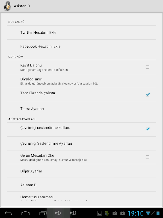
Task: Tap the green Android notification icon
Action: click(x=107, y=213)
